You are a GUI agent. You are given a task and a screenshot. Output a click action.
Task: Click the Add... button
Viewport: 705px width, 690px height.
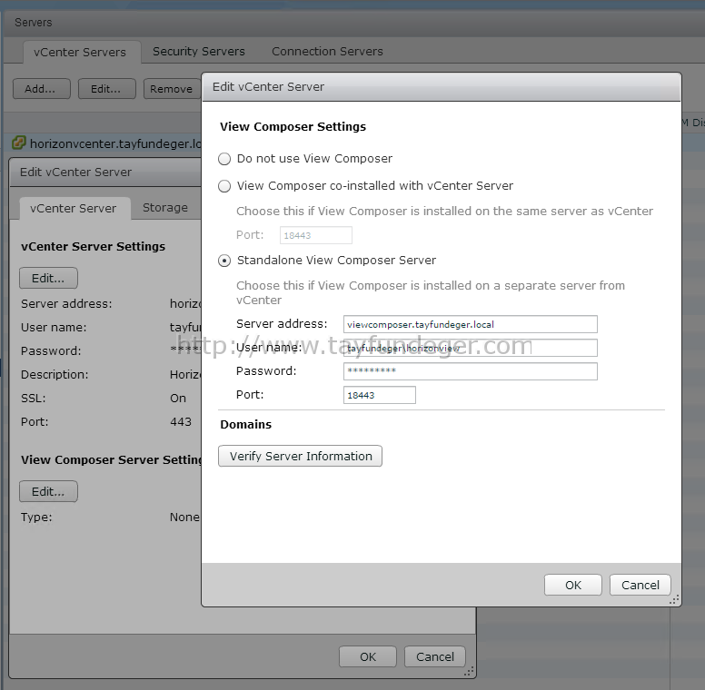pyautogui.click(x=42, y=88)
